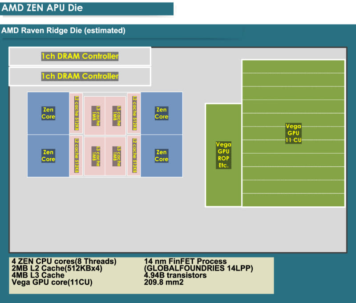Select the lower-left L3 cache 1MB block
The image size is (356, 303).
95,156
